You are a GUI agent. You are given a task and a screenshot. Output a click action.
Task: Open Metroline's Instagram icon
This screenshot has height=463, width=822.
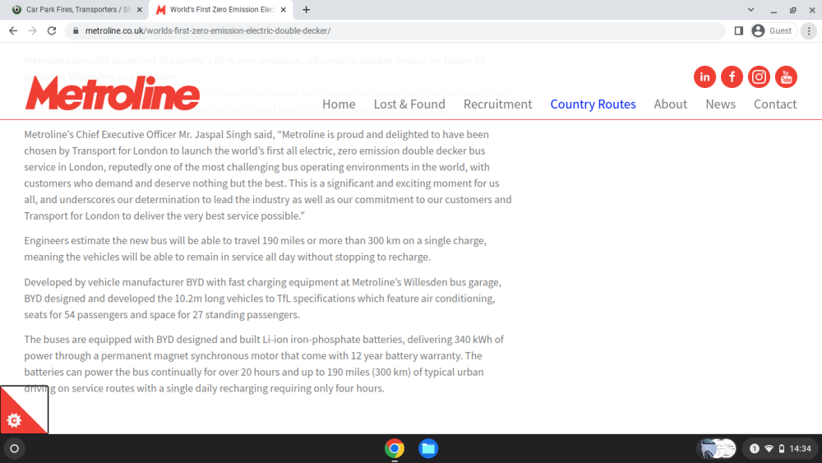click(759, 77)
